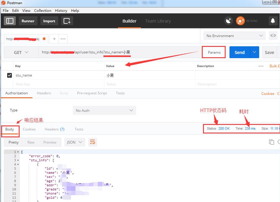Add a new request tab with plus
The width and height of the screenshot is (280, 202).
(54, 39)
